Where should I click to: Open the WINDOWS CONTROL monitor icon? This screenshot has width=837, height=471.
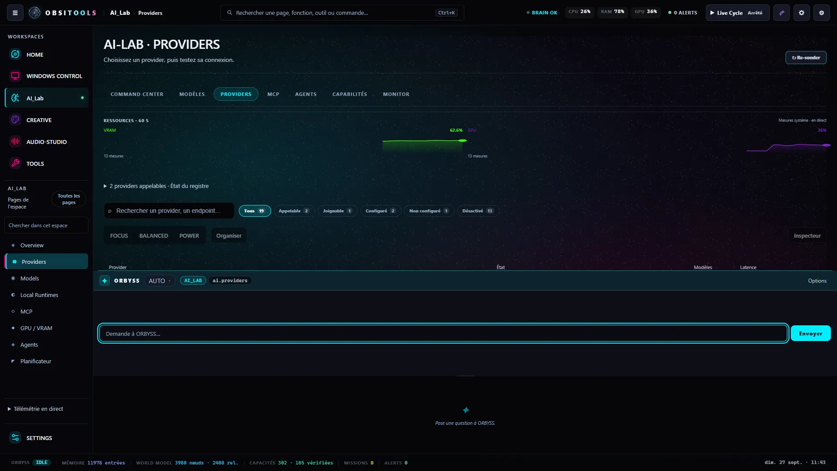[x=15, y=76]
